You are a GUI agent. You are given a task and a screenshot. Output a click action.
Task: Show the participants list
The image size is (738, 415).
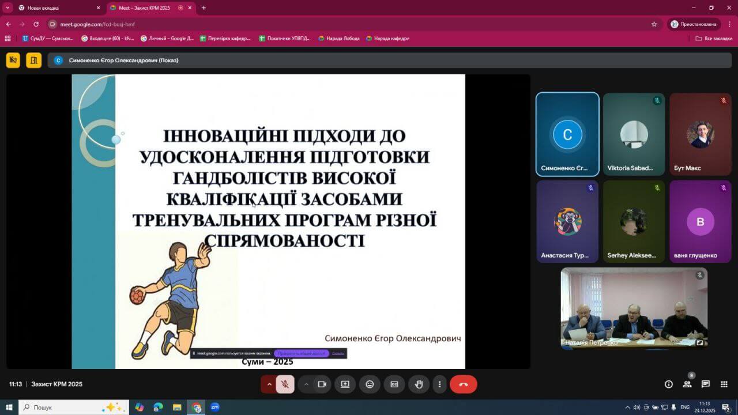tap(687, 384)
